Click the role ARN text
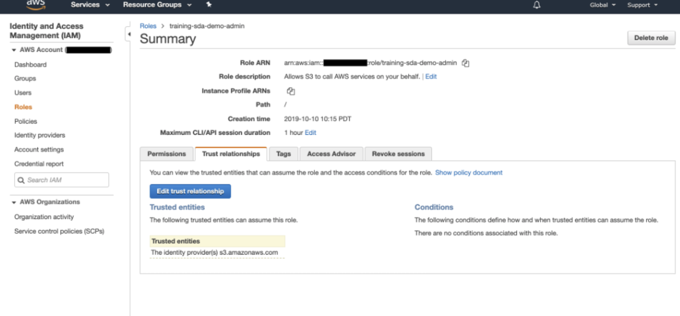Image resolution: width=680 pixels, height=316 pixels. (x=370, y=63)
